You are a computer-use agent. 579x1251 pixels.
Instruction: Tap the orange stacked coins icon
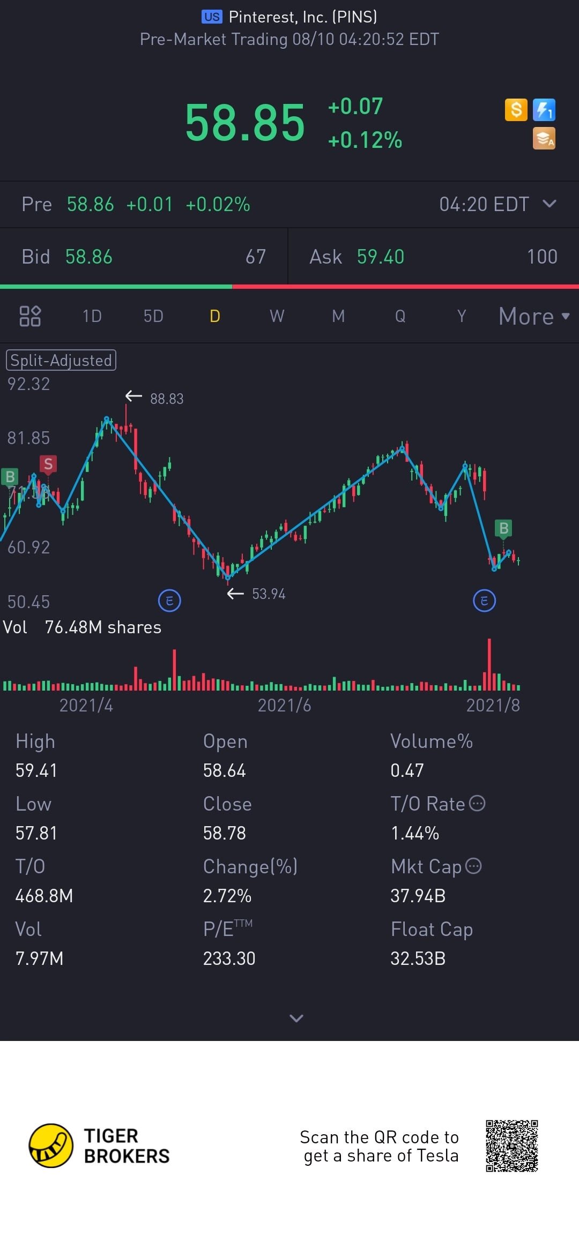pos(544,138)
